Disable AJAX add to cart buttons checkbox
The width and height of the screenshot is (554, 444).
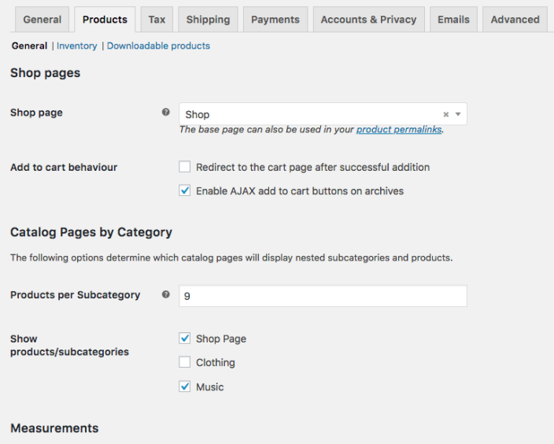coord(185,191)
